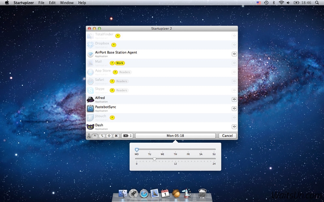This screenshot has height=202, width=324.
Task: Select the PastebotSync app icon
Action: [x=90, y=108]
